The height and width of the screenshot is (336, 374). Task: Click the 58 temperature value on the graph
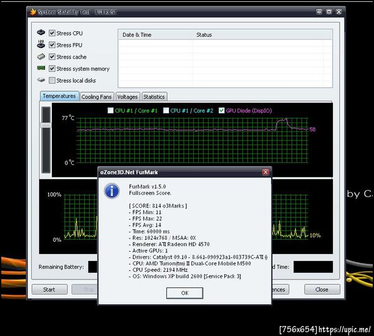click(x=312, y=129)
